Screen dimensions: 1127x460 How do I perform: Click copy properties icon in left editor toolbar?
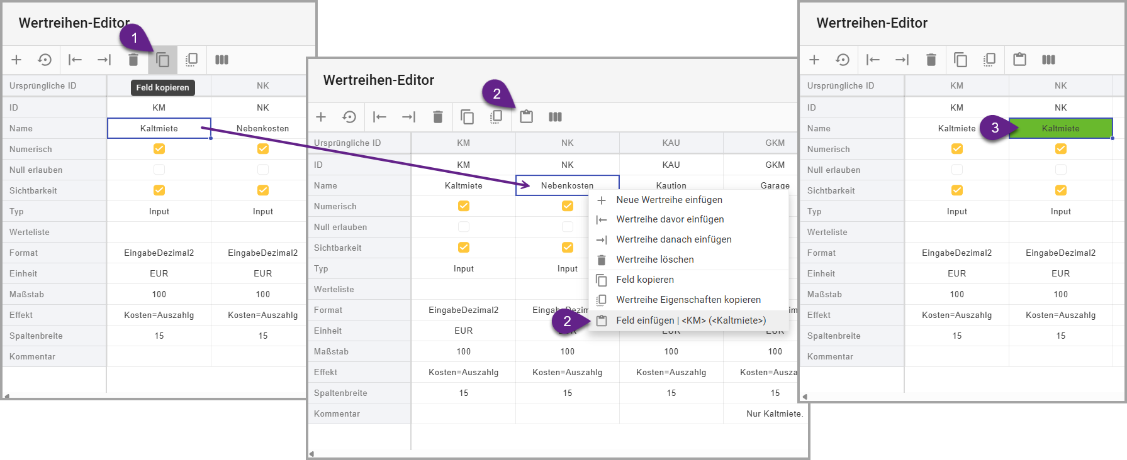tap(191, 60)
